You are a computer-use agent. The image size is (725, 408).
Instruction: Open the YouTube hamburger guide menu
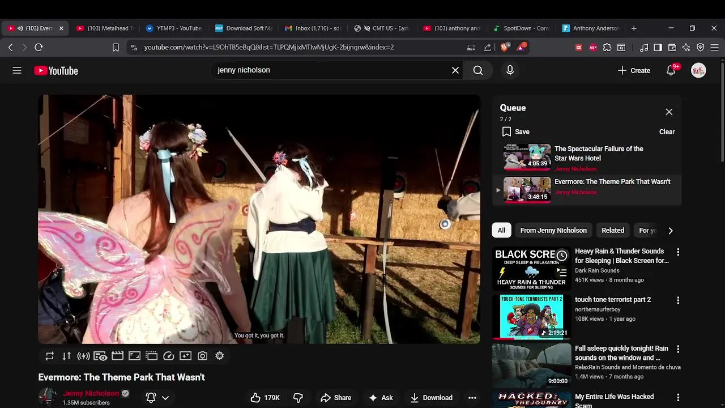click(x=17, y=70)
